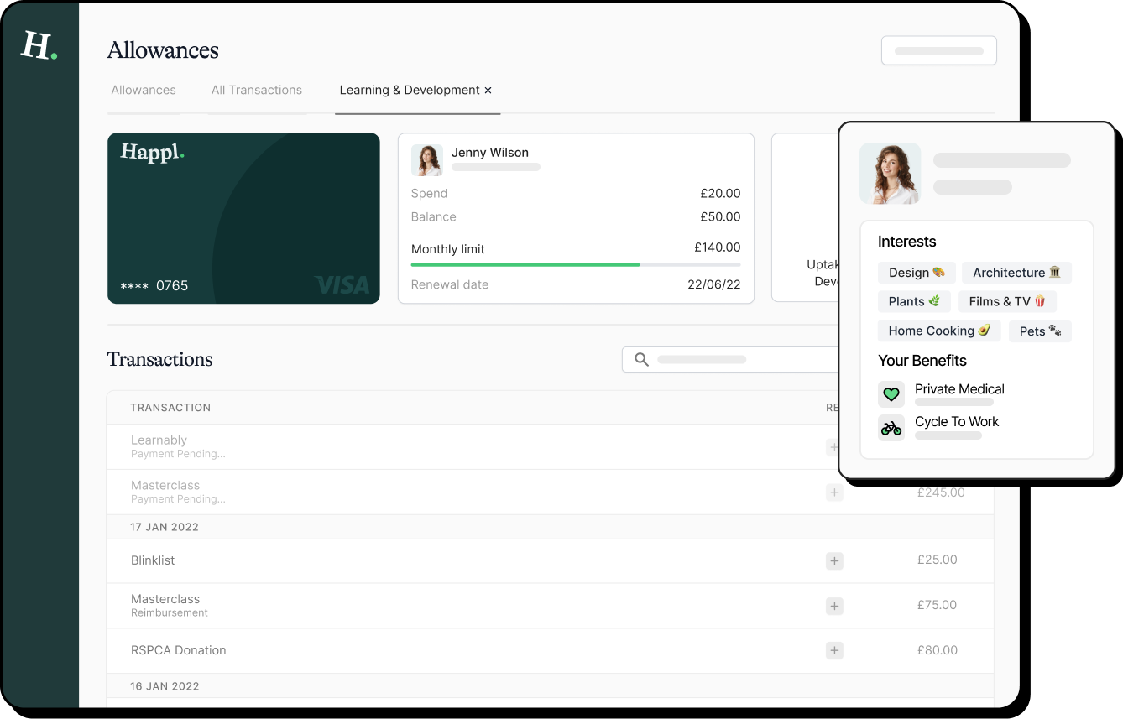The height and width of the screenshot is (719, 1123).
Task: Switch to the All Transactions tab
Action: coord(257,90)
